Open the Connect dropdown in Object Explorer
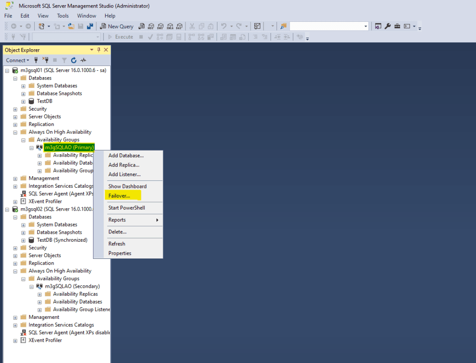476x363 pixels. pos(18,60)
